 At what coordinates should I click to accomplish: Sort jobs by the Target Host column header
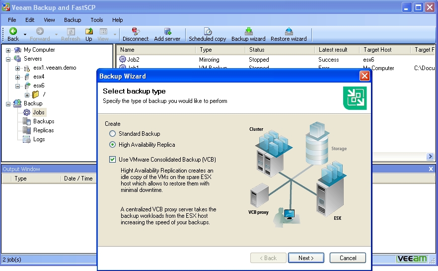pyautogui.click(x=385, y=50)
